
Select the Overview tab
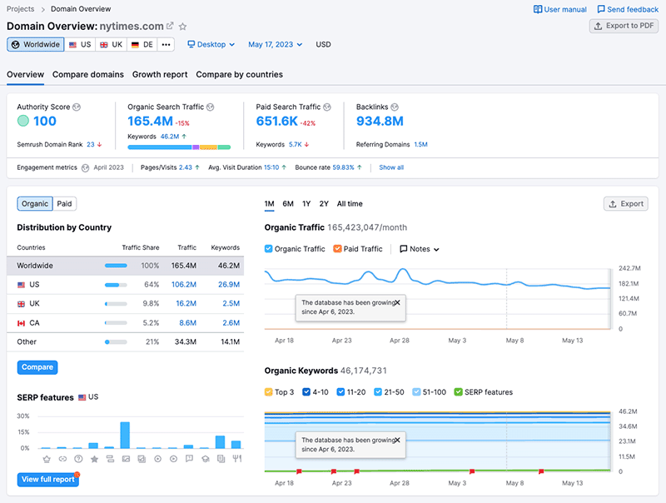26,74
